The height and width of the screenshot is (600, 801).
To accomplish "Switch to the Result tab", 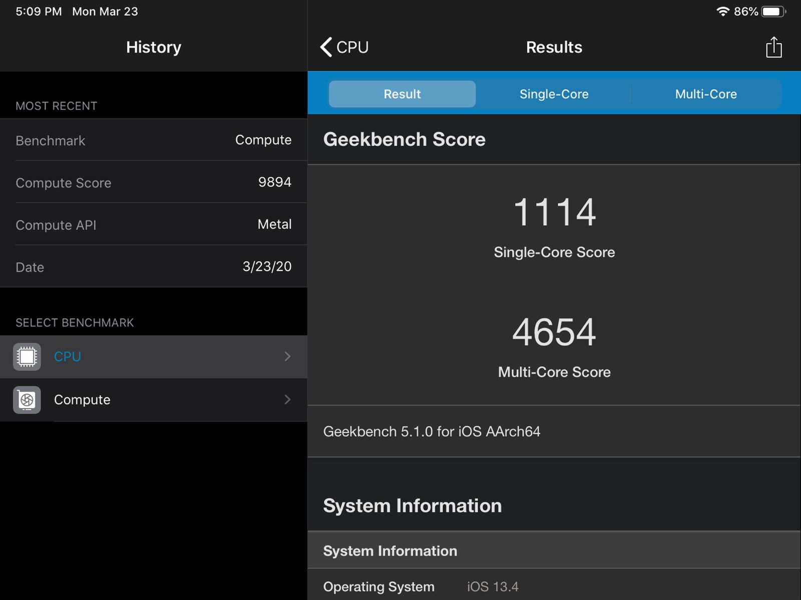I will [402, 94].
